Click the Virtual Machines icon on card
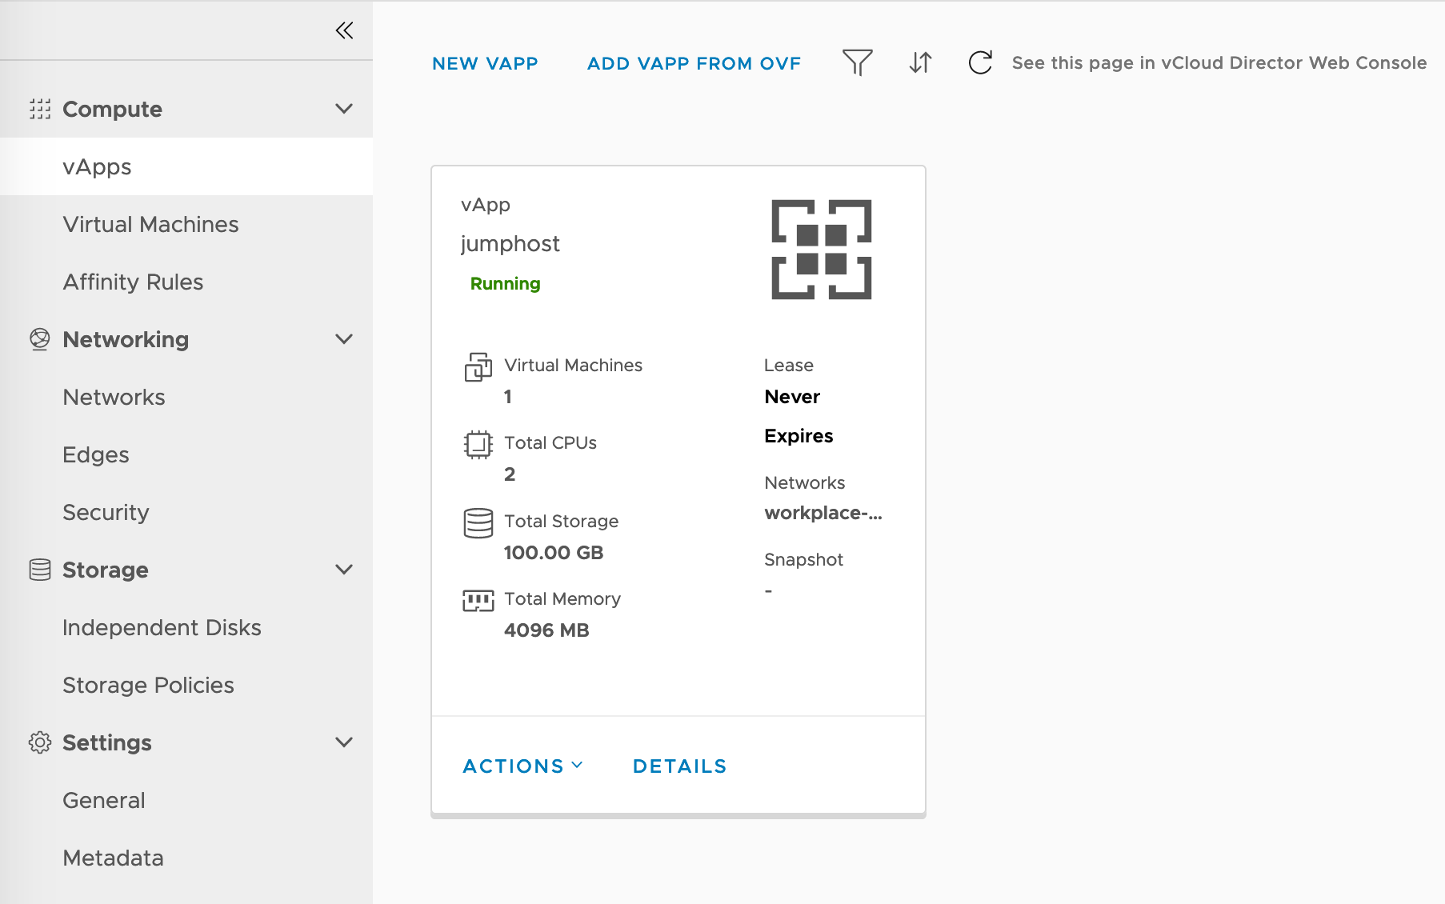 [x=478, y=368]
